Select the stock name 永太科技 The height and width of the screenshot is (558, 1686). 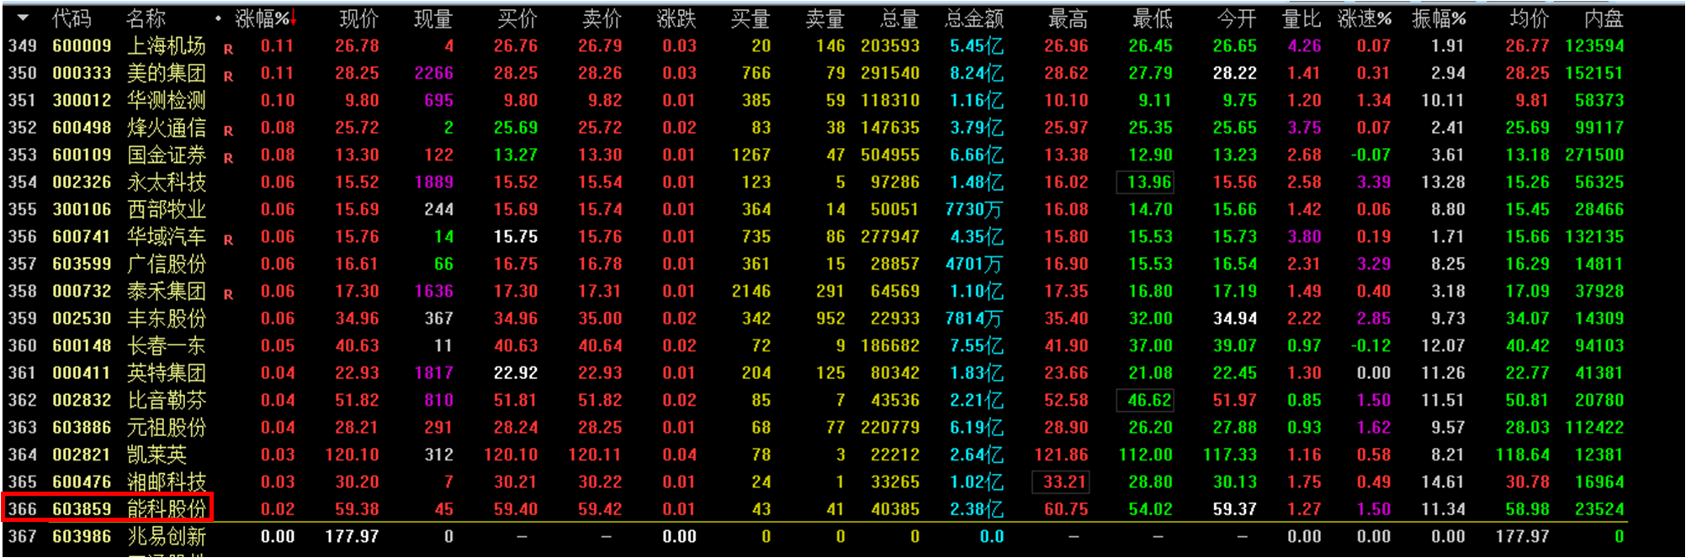[167, 182]
